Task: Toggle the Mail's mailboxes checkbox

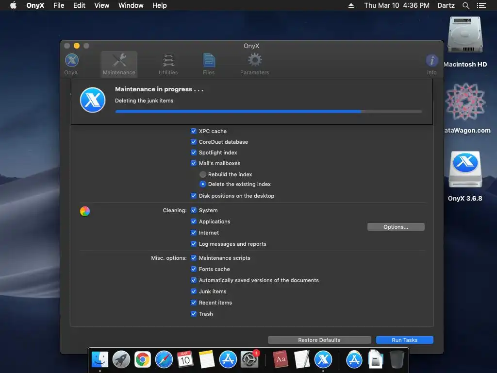Action: (194, 163)
